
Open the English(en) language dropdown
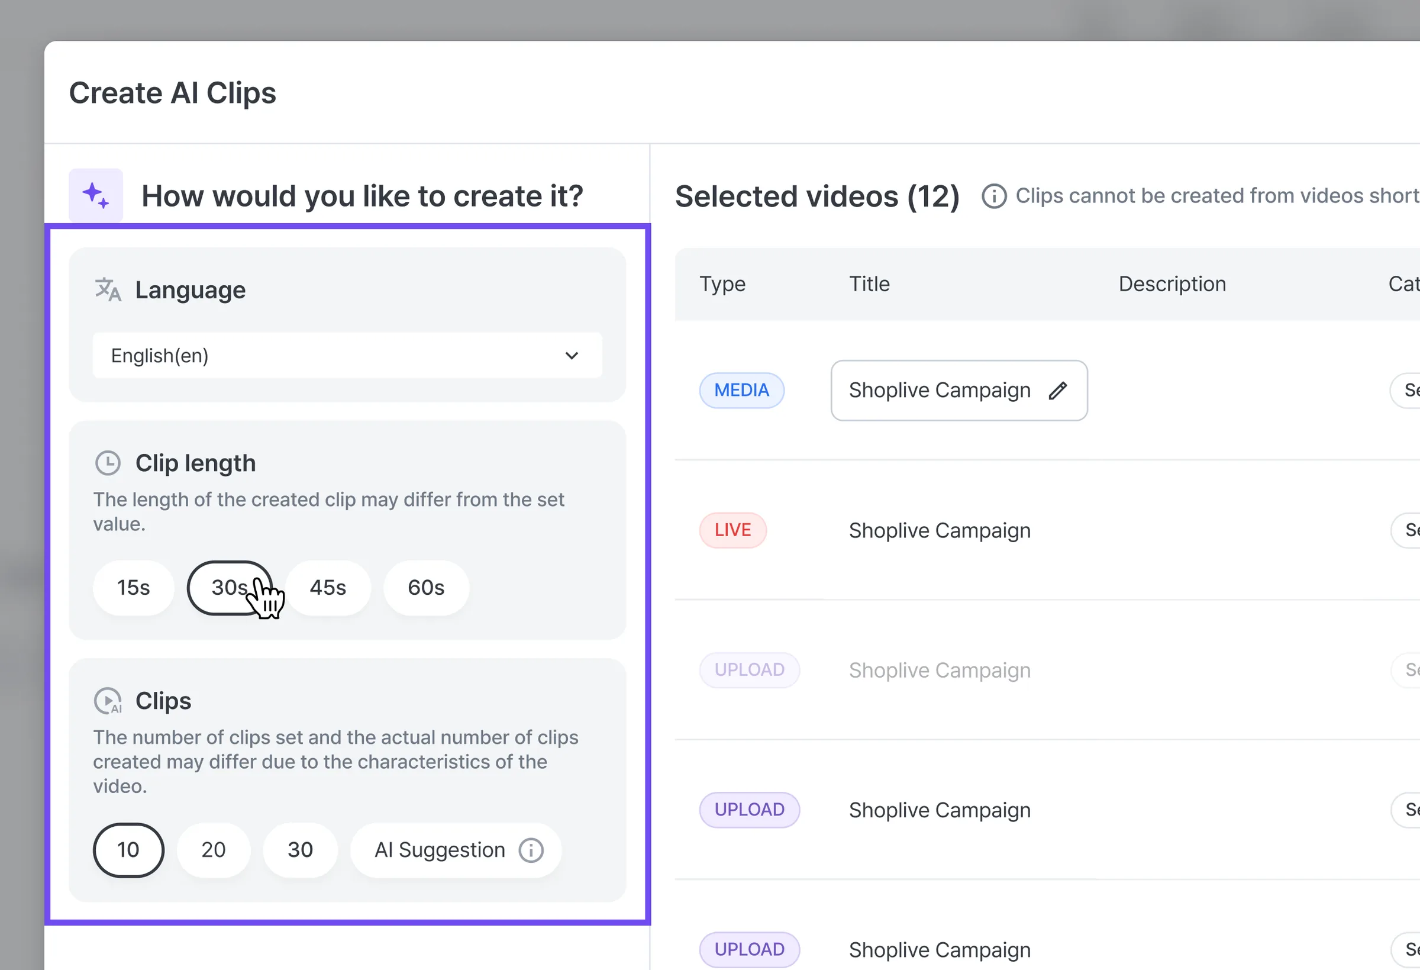[347, 356]
